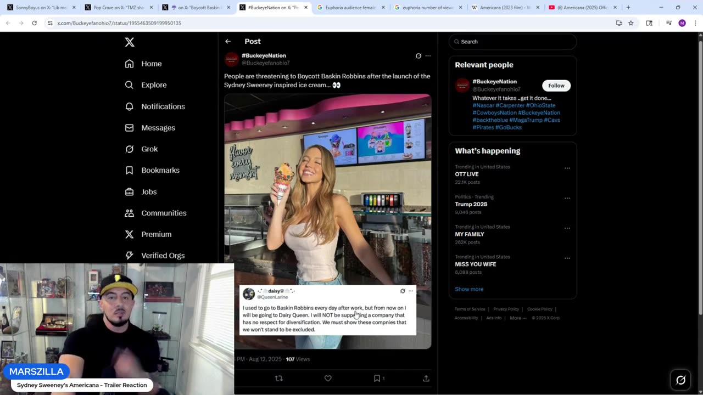Open the #MagaTrump hashtag link
The height and width of the screenshot is (395, 703).
pyautogui.click(x=526, y=120)
